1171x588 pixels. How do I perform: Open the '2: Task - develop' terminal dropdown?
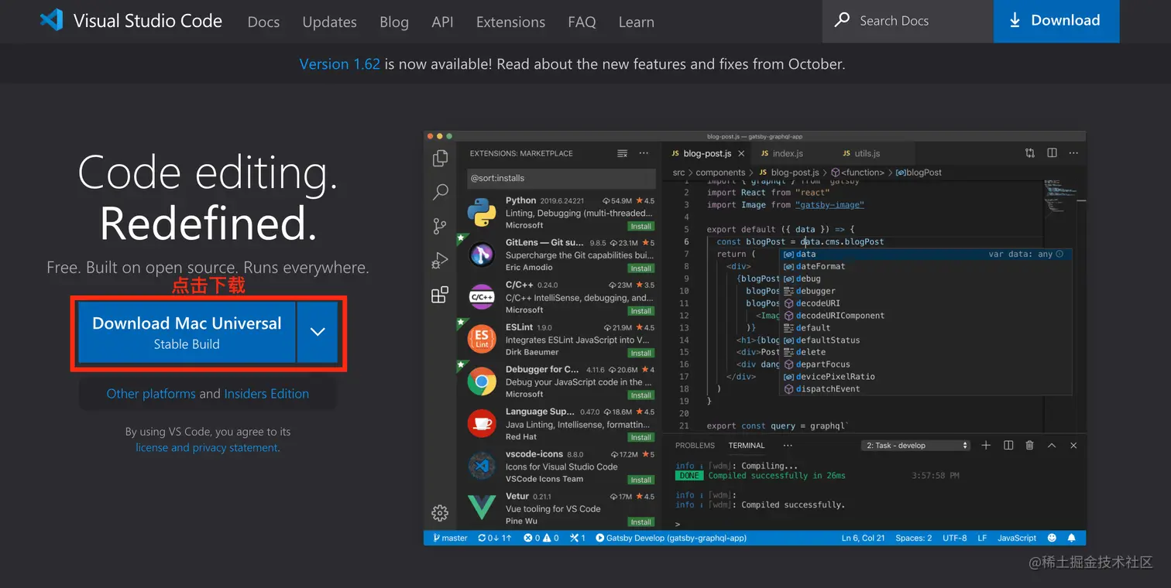(916, 446)
